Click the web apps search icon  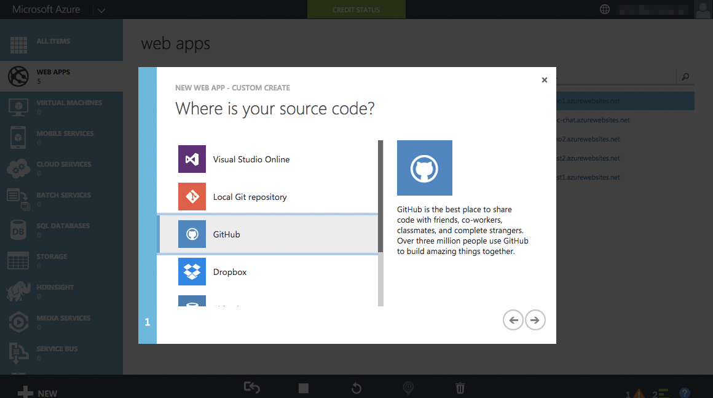(x=685, y=77)
